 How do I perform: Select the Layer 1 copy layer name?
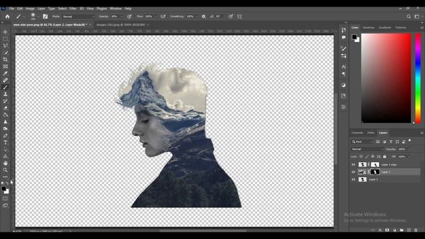389,165
